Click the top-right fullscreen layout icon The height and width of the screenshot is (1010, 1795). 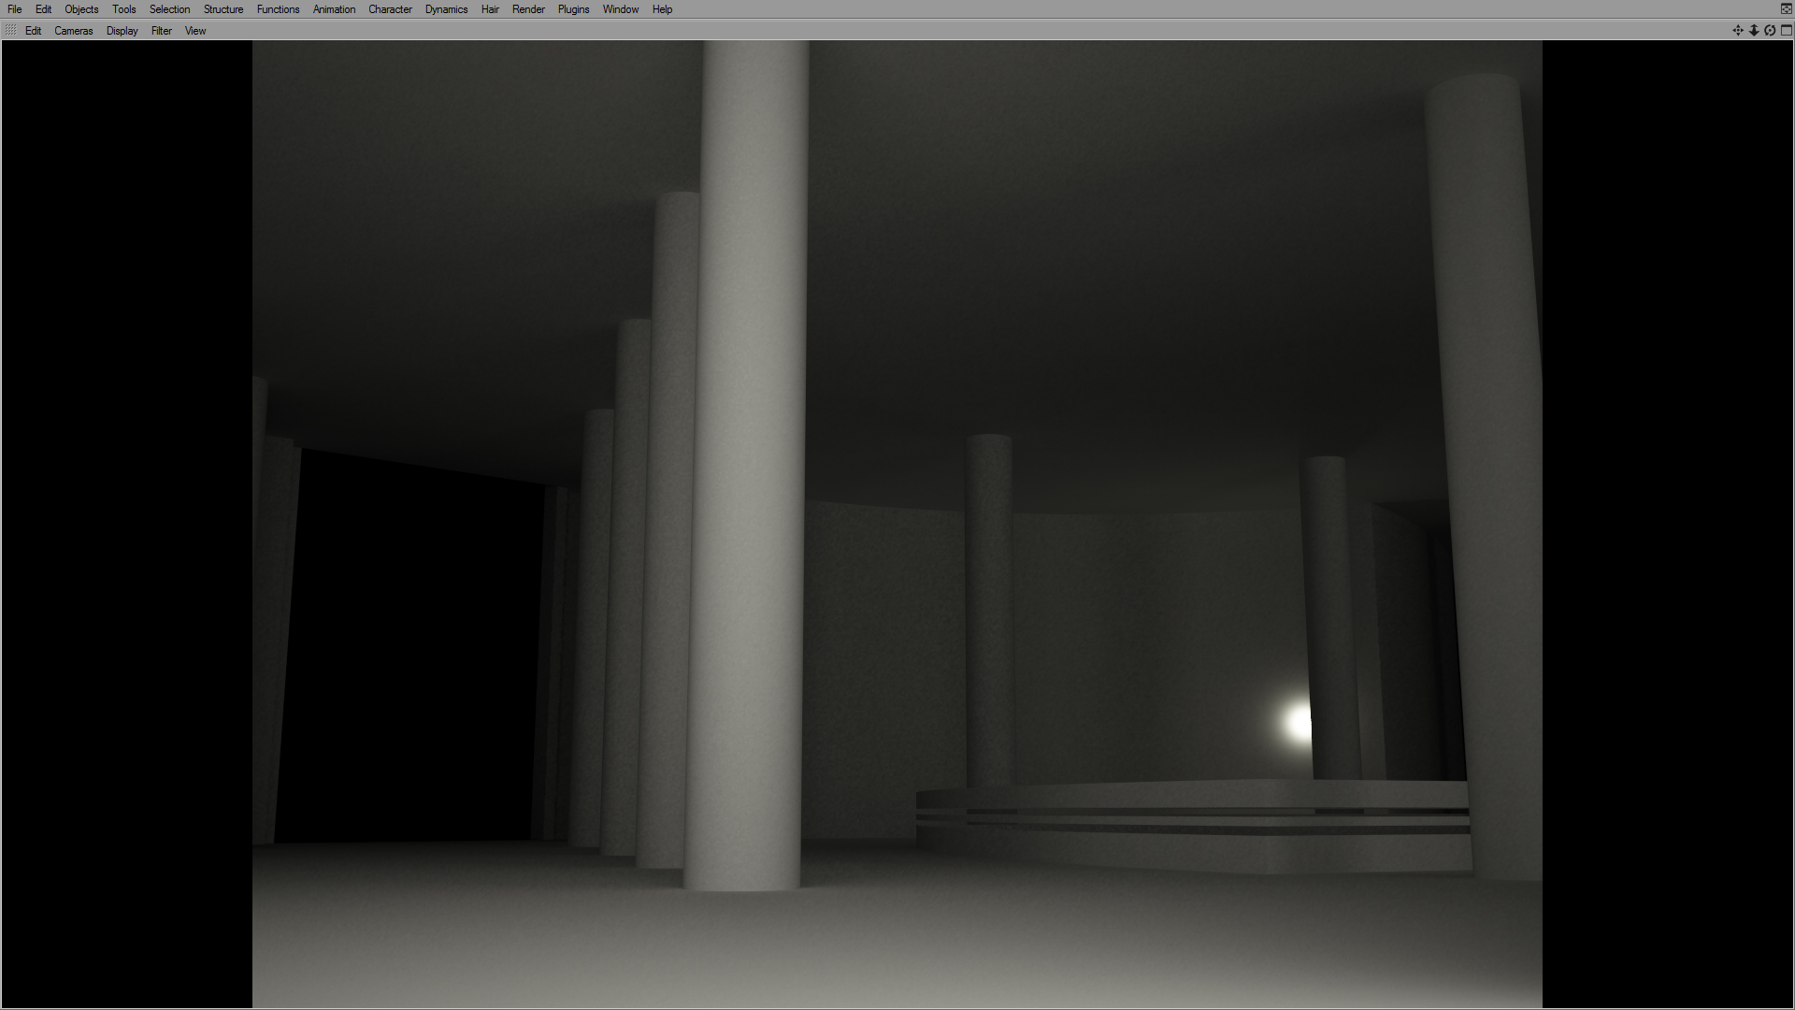[x=1786, y=8]
